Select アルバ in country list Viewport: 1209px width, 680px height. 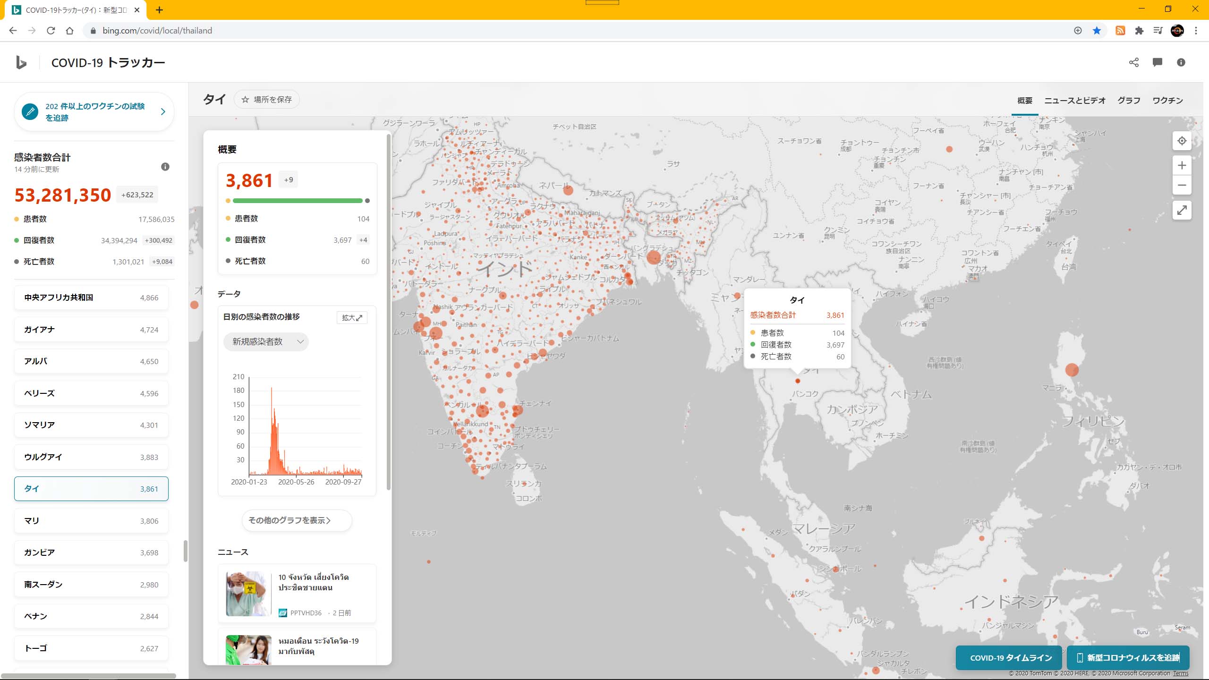coord(91,361)
